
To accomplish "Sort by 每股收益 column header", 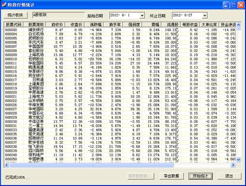I will (x=190, y=24).
